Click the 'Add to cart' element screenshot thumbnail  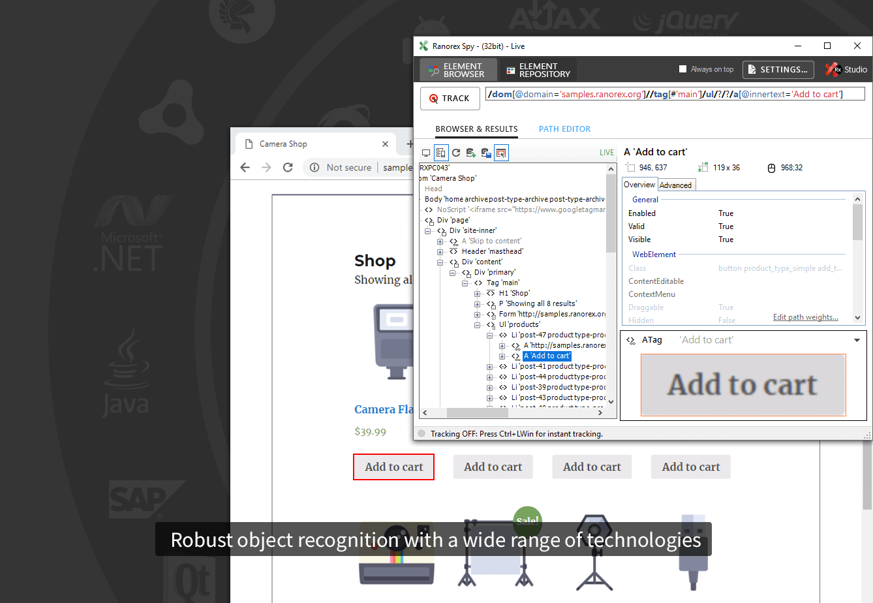pyautogui.click(x=743, y=385)
